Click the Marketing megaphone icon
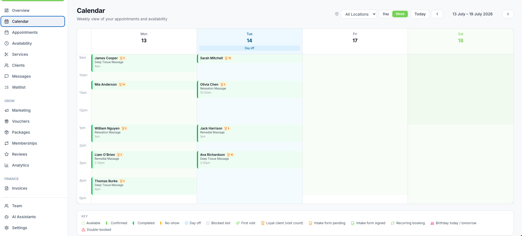Viewport: 522px width, 236px height. (x=7, y=110)
